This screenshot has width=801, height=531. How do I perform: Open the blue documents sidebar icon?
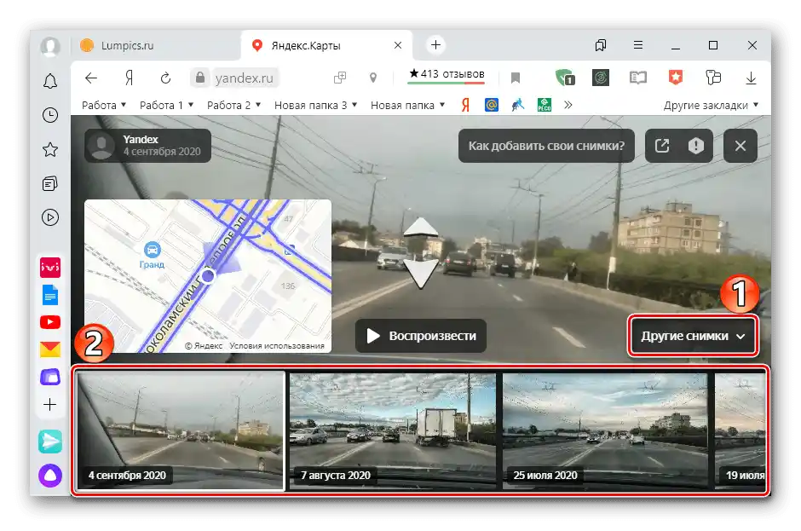point(50,295)
